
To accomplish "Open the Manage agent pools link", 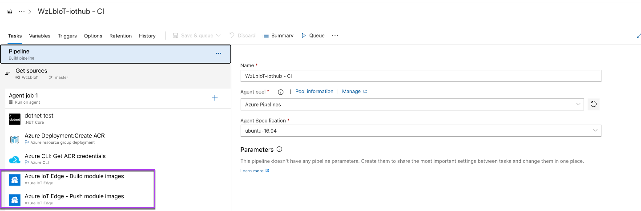I will point(354,91).
